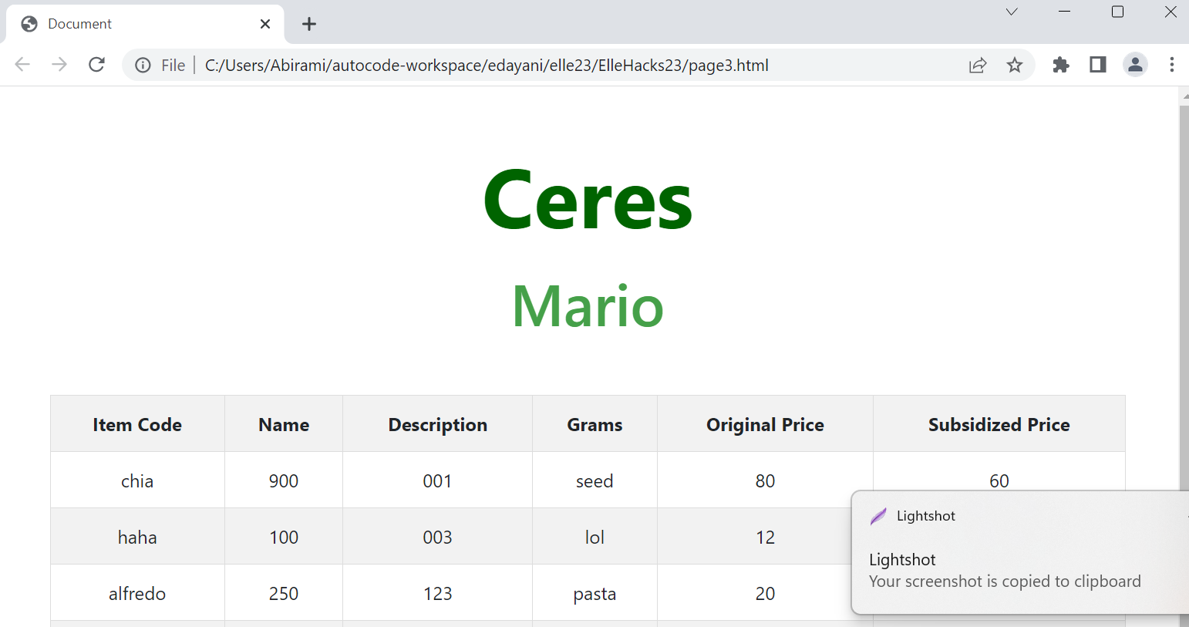Open the user profile avatar

[x=1135, y=65]
